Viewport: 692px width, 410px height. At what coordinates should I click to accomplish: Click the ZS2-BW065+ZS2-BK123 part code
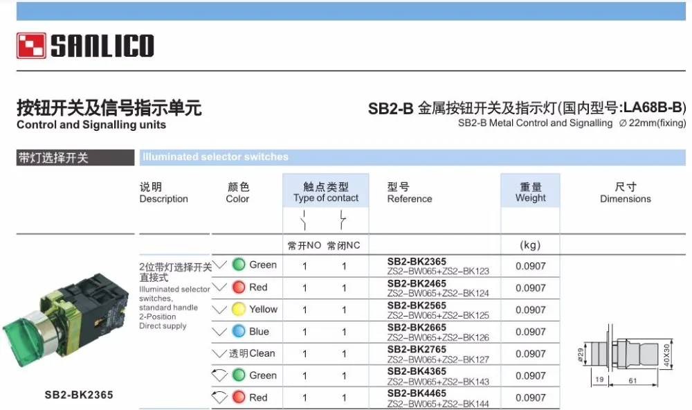(x=438, y=271)
